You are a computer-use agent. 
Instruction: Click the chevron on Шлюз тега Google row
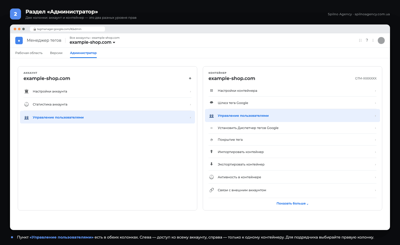click(x=375, y=103)
